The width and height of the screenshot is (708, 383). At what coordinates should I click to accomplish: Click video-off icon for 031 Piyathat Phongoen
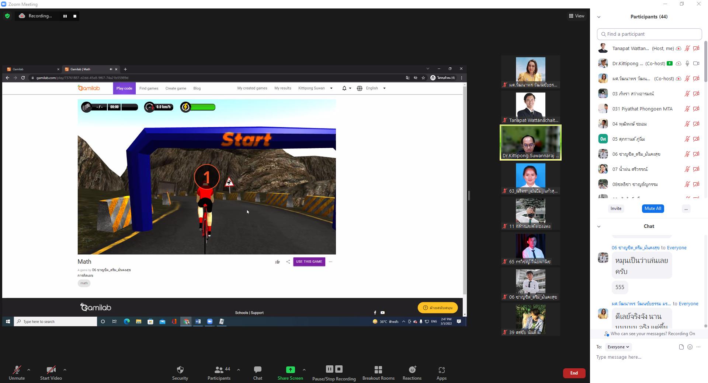696,109
